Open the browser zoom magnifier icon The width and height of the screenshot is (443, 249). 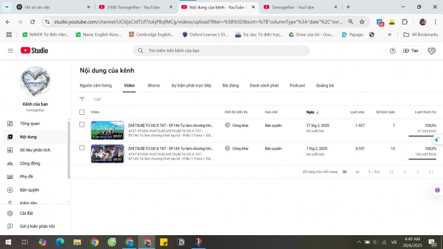tap(350, 22)
